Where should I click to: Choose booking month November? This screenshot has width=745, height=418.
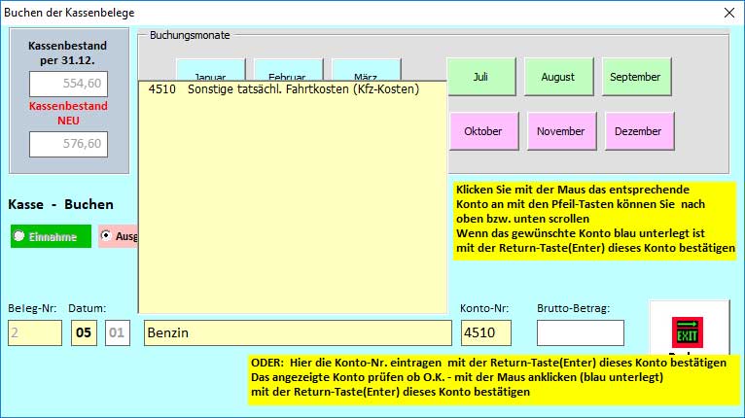(x=561, y=131)
